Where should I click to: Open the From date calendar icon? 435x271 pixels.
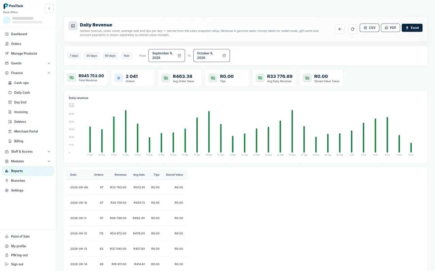pos(179,56)
